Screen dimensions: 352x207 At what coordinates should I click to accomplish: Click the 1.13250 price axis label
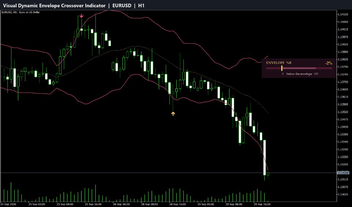pyautogui.click(x=342, y=157)
